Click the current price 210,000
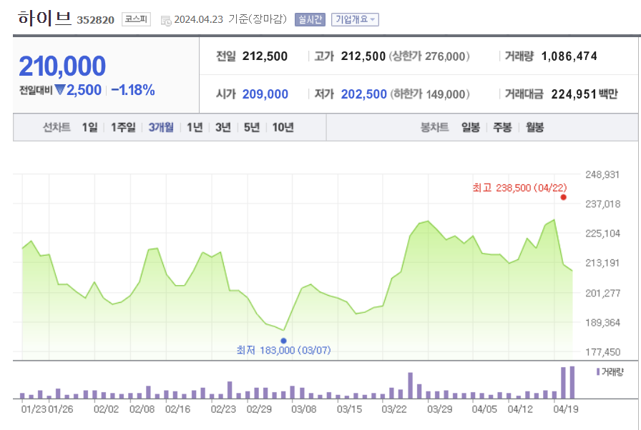This screenshot has height=430, width=641. [x=62, y=66]
